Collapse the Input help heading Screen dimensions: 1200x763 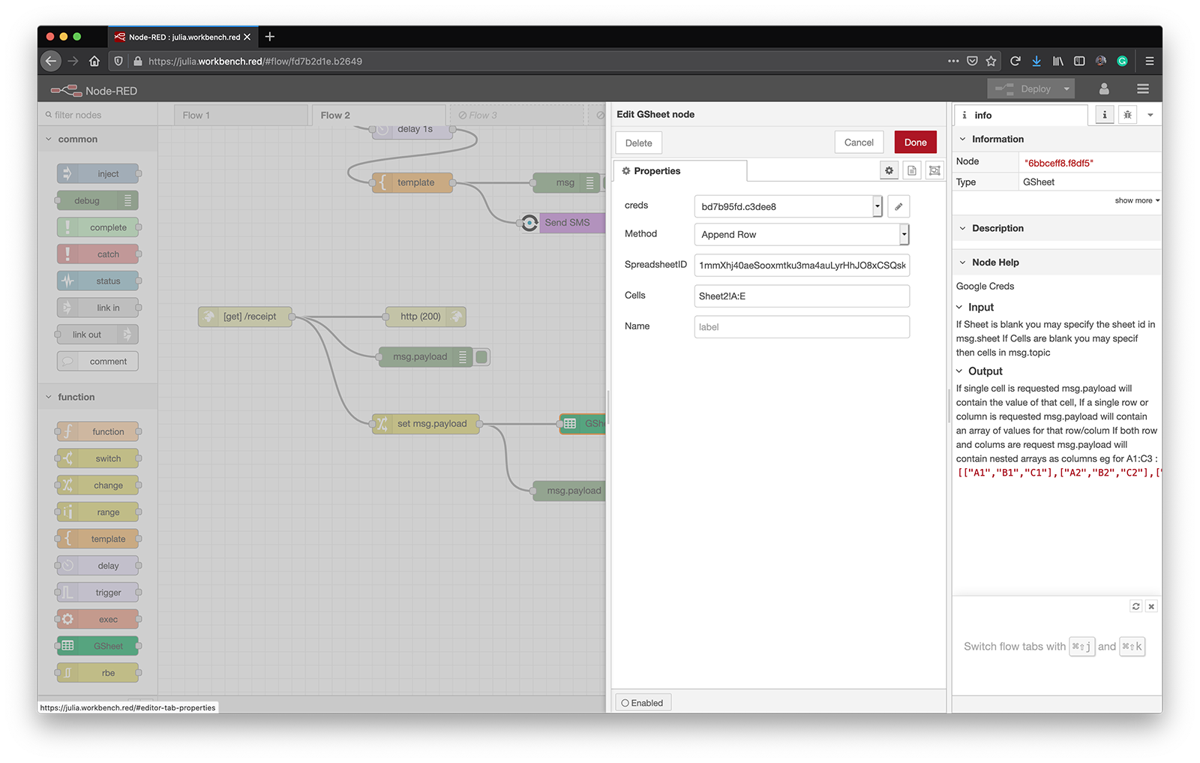[975, 308]
